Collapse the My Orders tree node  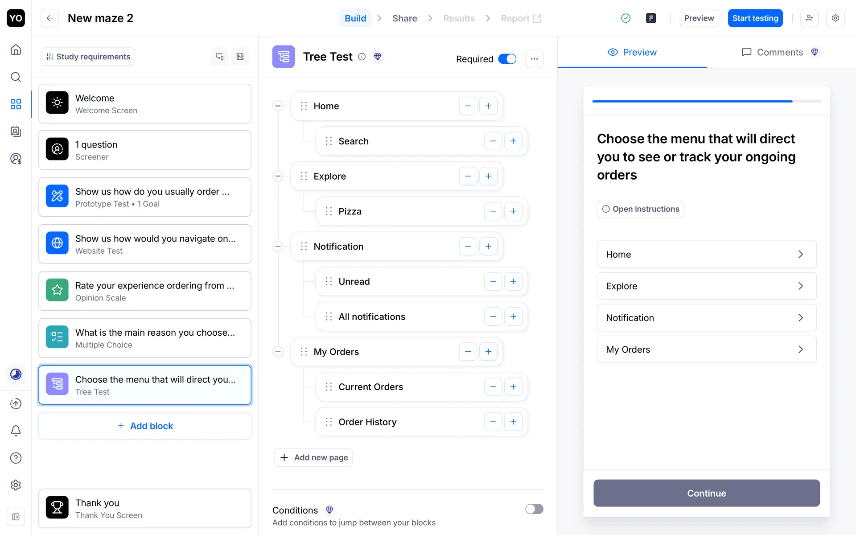(x=278, y=352)
